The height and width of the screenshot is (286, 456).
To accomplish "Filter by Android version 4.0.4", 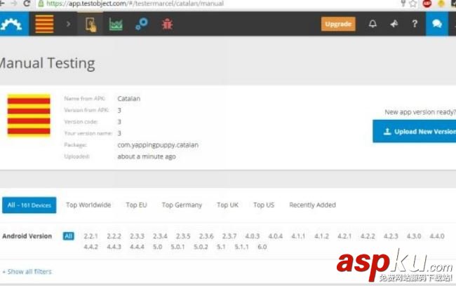I will 276,236.
